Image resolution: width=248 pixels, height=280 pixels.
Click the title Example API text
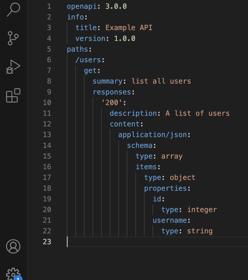pyautogui.click(x=129, y=27)
